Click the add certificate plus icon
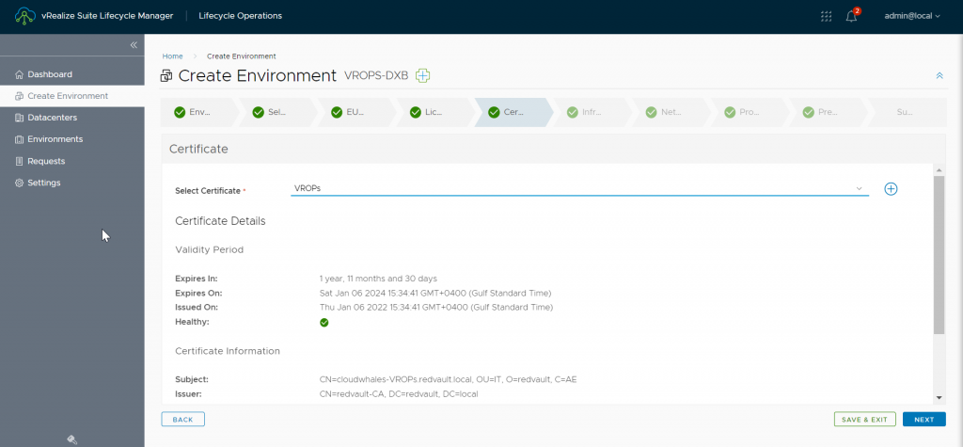The width and height of the screenshot is (963, 447). pyautogui.click(x=891, y=189)
